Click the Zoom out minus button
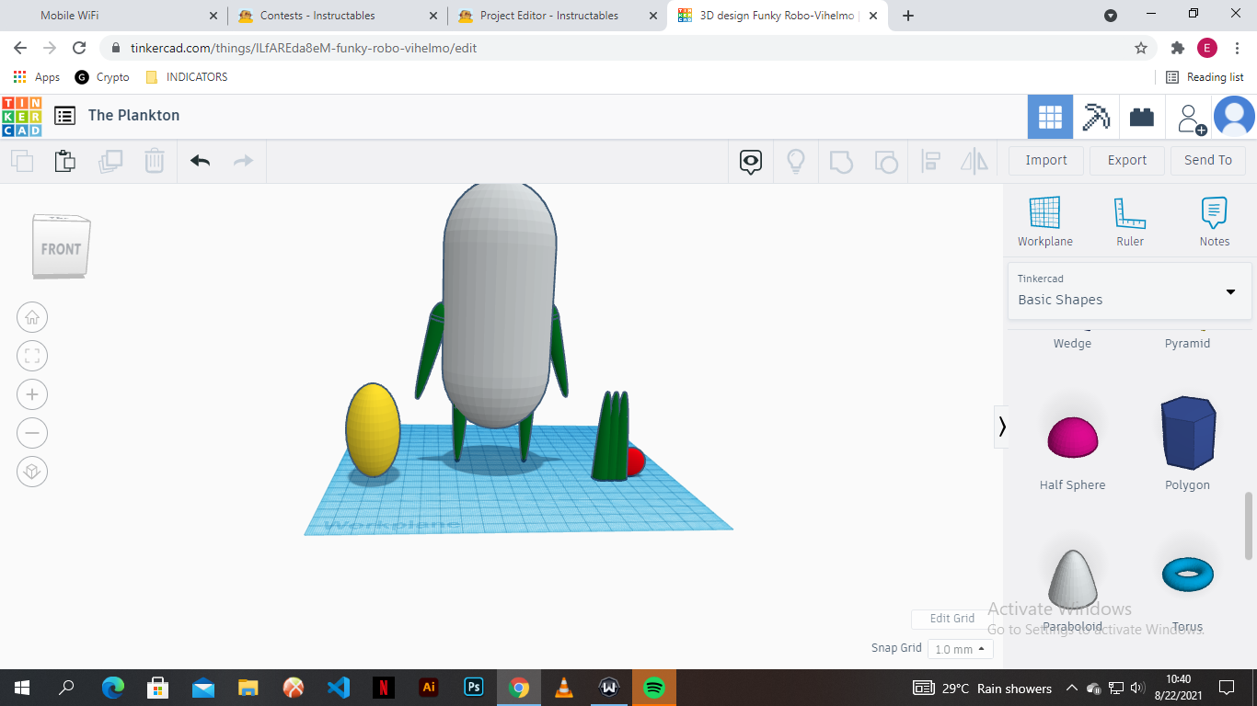This screenshot has height=706, width=1257. 32,433
